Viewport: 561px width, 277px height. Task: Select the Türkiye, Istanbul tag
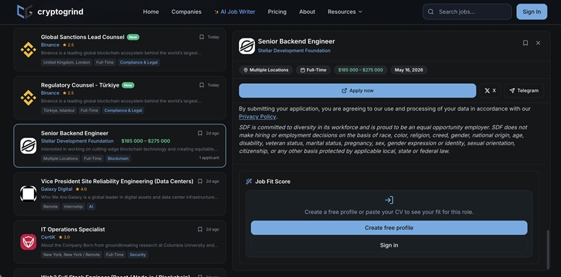click(59, 111)
